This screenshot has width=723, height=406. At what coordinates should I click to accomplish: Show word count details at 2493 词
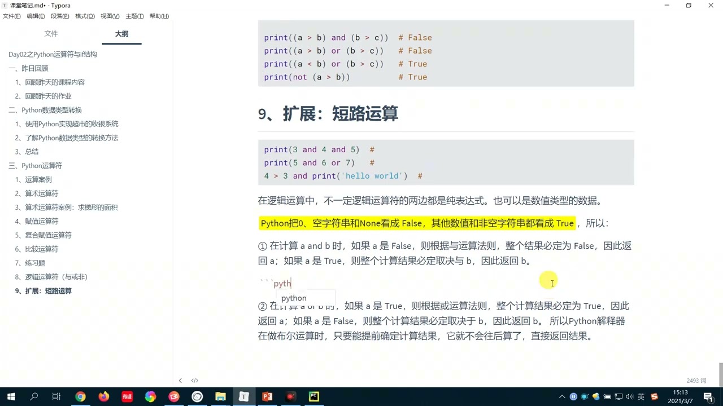click(696, 381)
